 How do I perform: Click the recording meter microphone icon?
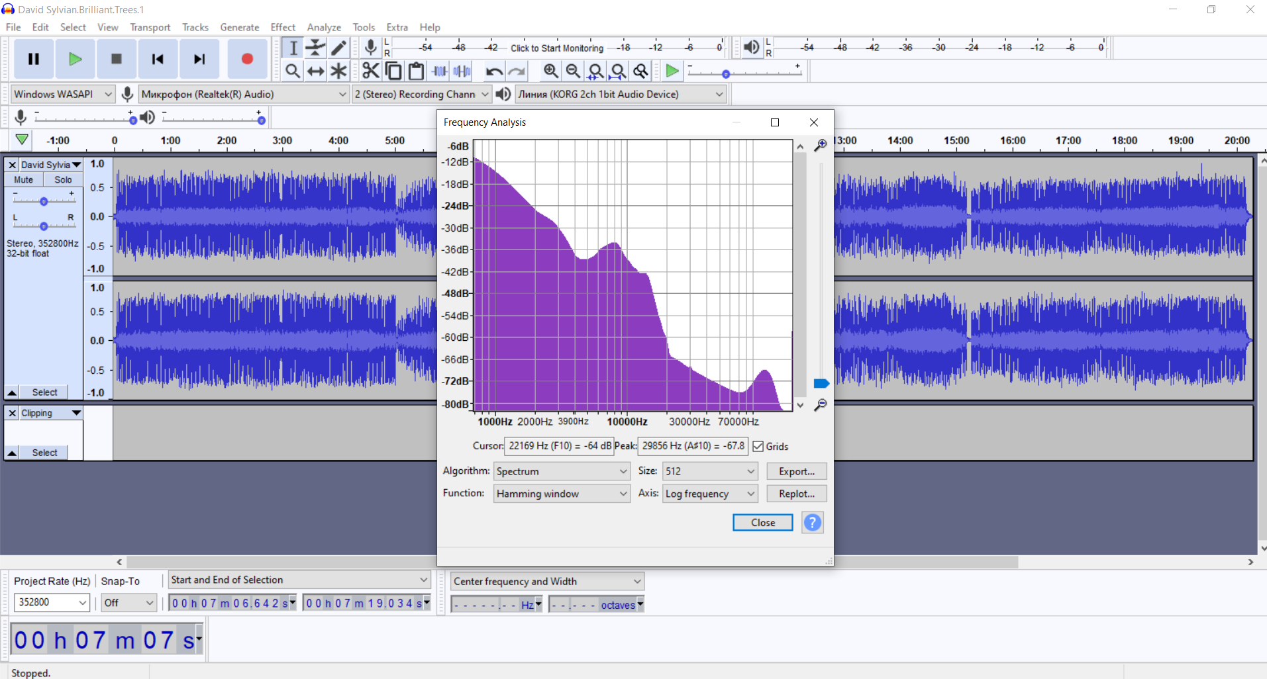tap(371, 48)
